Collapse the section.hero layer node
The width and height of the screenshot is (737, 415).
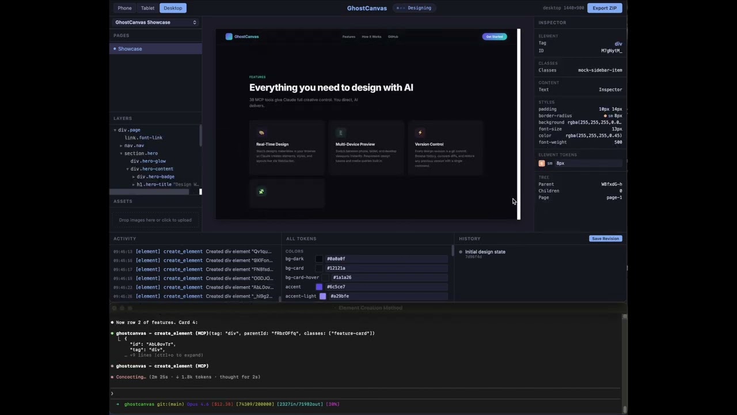(x=121, y=154)
